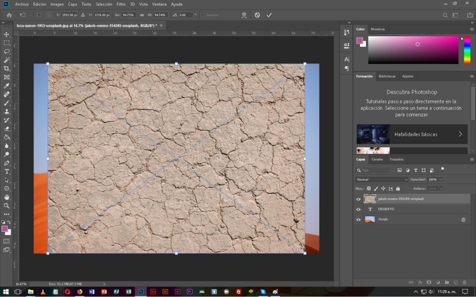Cancel the transform with the circle-slash icon
The height and width of the screenshot is (297, 476).
pos(257,15)
